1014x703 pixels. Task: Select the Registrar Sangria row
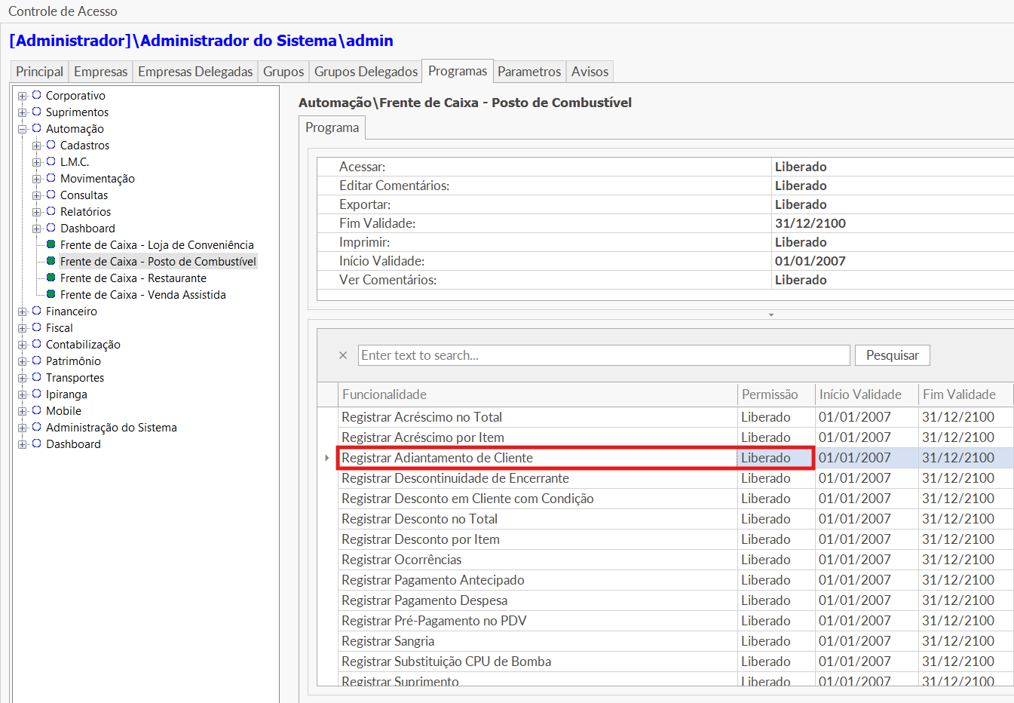(388, 641)
